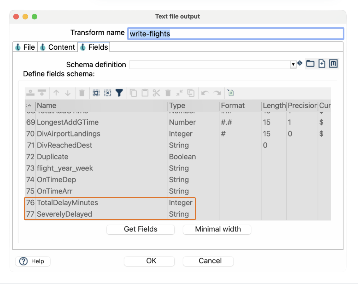Click the variable diamond icon beside schema field
Image resolution: width=358 pixels, height=284 pixels.
[300, 63]
